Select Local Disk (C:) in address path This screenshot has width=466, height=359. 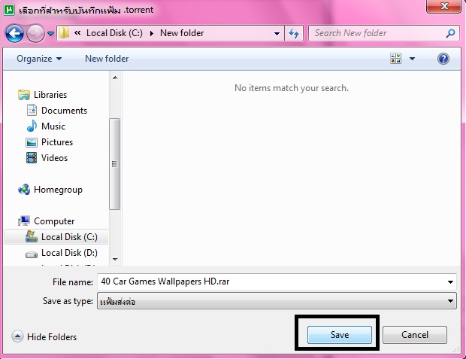tap(114, 33)
